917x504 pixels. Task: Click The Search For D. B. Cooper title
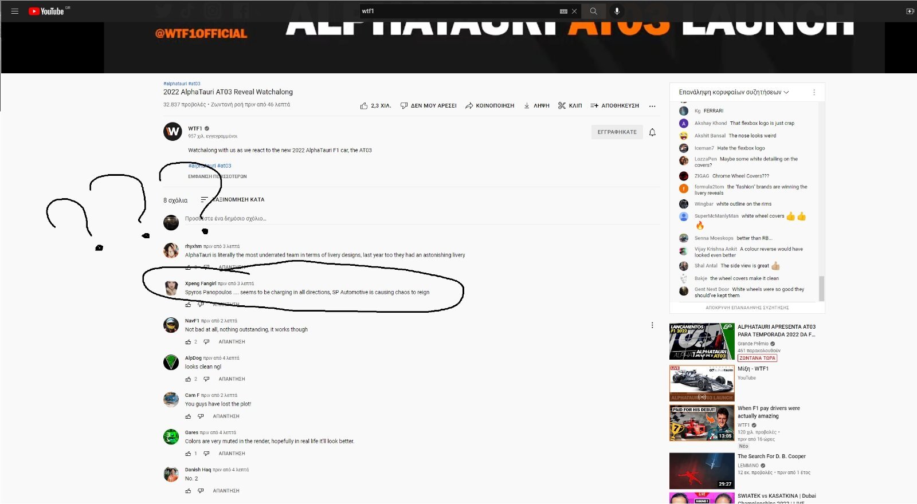coord(771,456)
